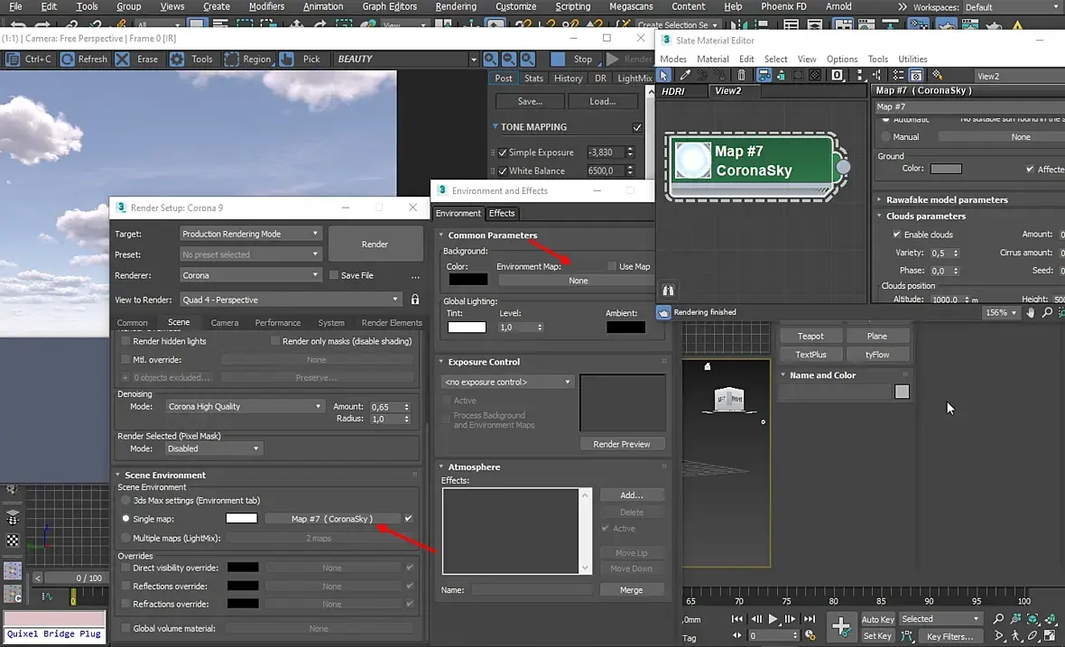Screen dimensions: 1065x647
Task: Select the Region render tool
Action: tap(247, 60)
